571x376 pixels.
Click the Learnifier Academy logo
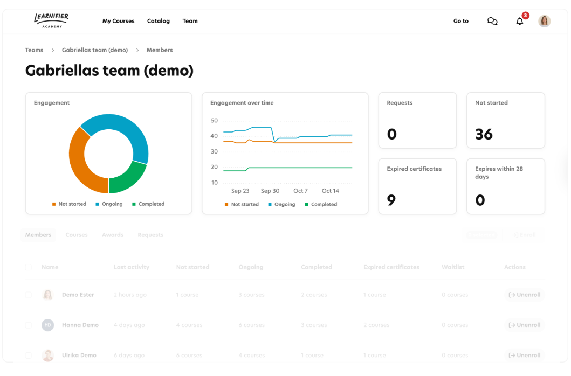pyautogui.click(x=51, y=20)
